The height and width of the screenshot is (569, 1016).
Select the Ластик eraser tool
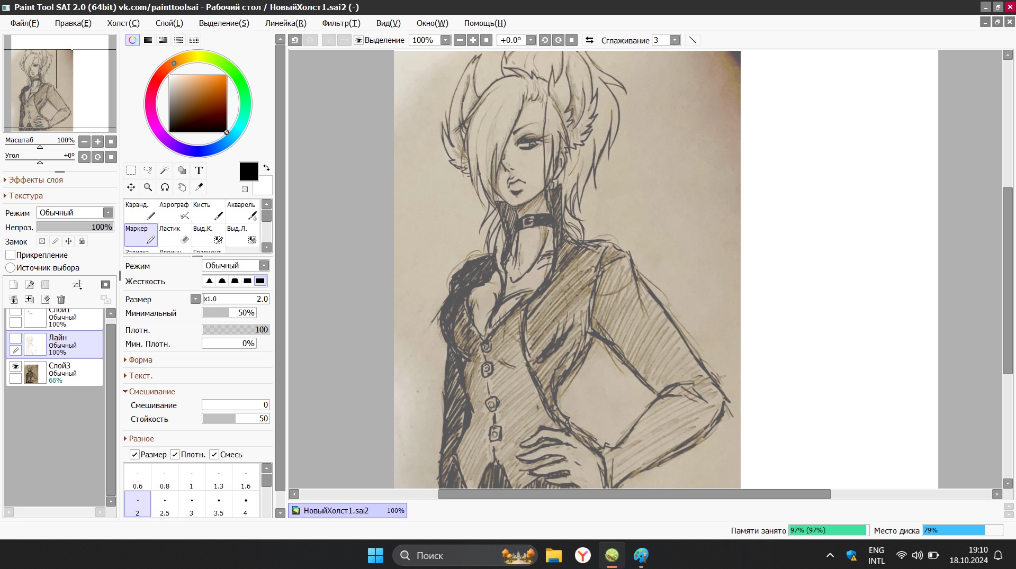pos(174,234)
